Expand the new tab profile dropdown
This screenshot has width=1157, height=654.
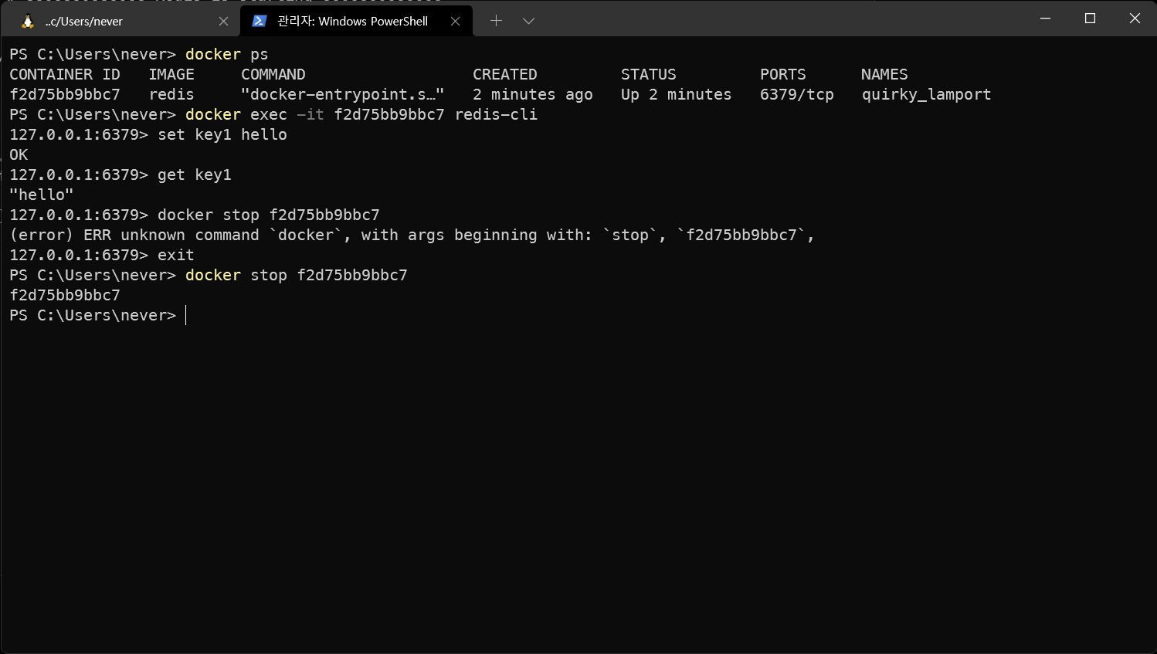click(528, 21)
